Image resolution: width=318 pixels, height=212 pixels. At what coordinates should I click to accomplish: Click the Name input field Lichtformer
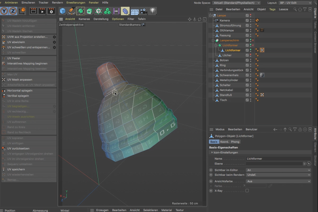[x=279, y=158]
